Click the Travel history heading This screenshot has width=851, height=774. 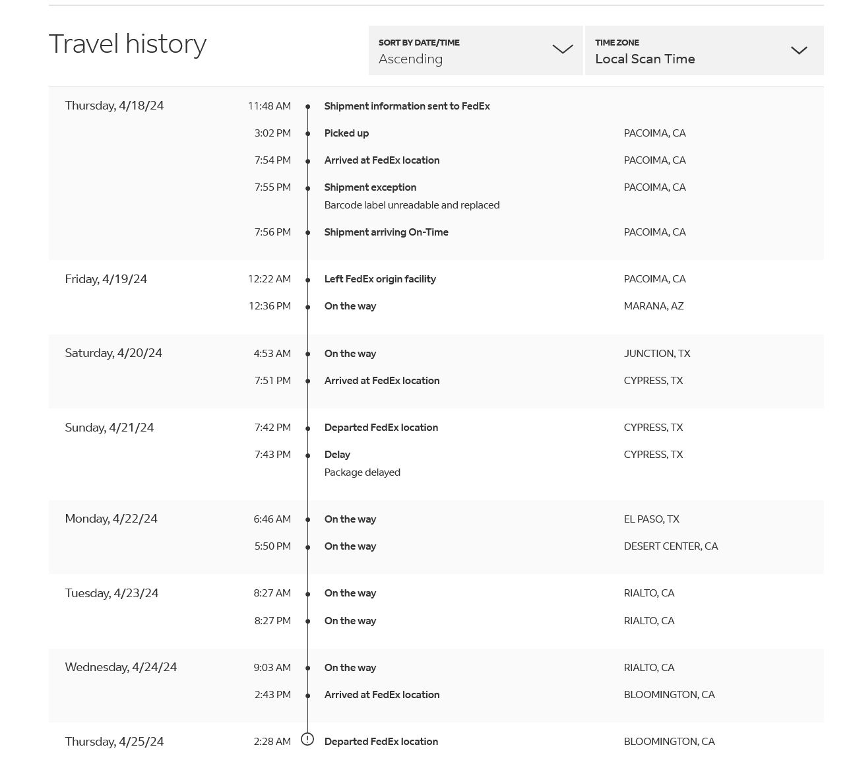point(128,44)
